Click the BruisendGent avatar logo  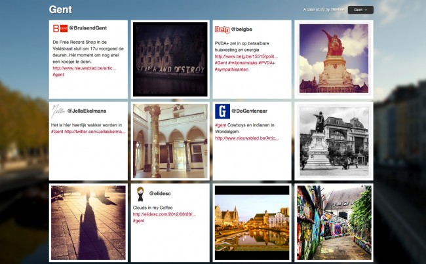click(60, 28)
